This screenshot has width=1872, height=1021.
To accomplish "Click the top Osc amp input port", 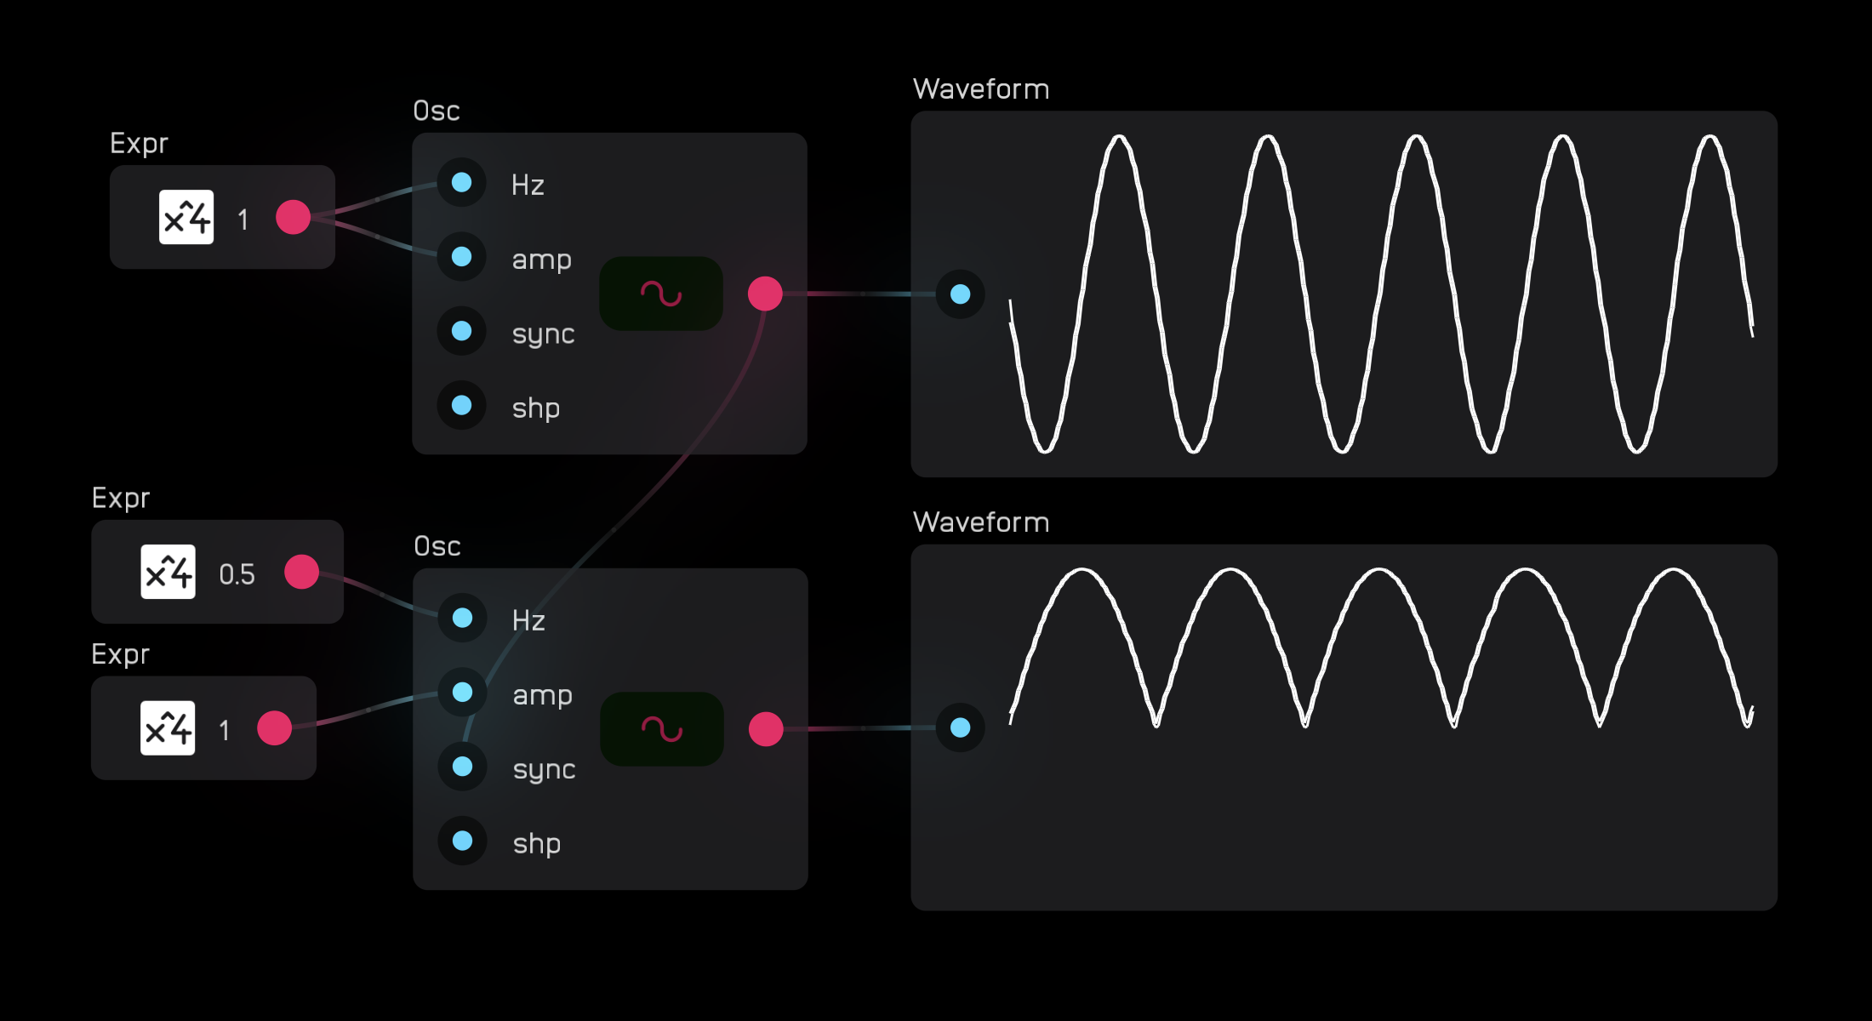I will (x=462, y=257).
